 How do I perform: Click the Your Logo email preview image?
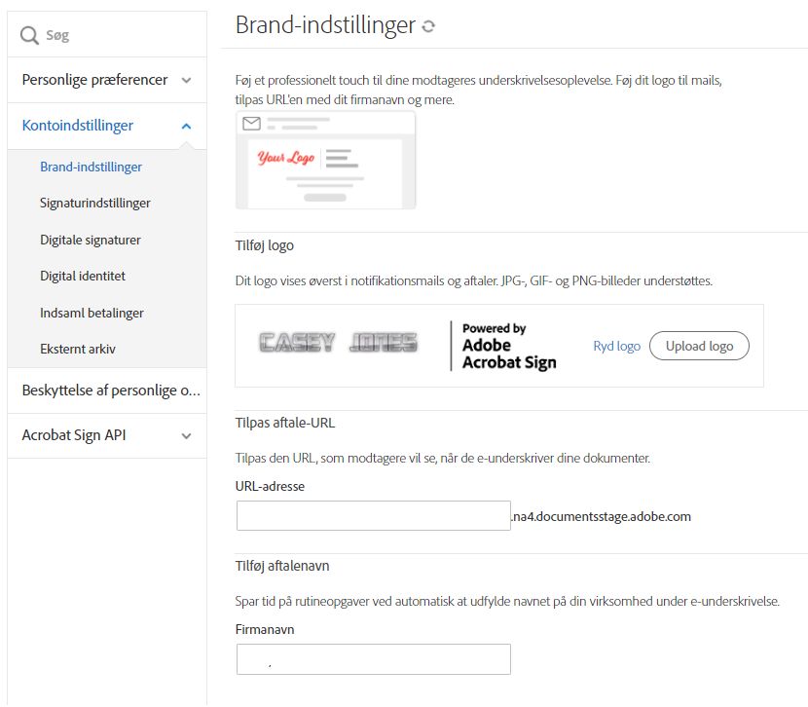[325, 160]
